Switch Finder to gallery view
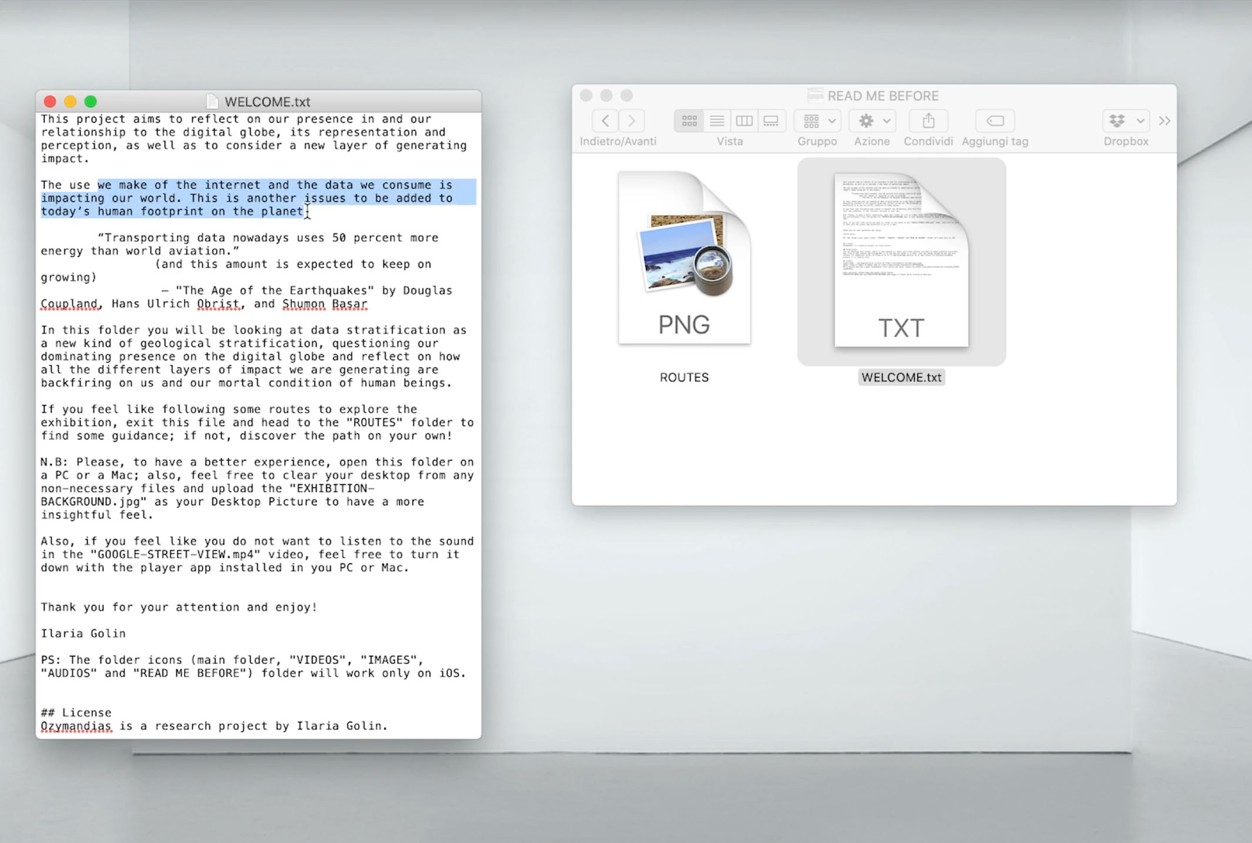1252x843 pixels. tap(771, 121)
